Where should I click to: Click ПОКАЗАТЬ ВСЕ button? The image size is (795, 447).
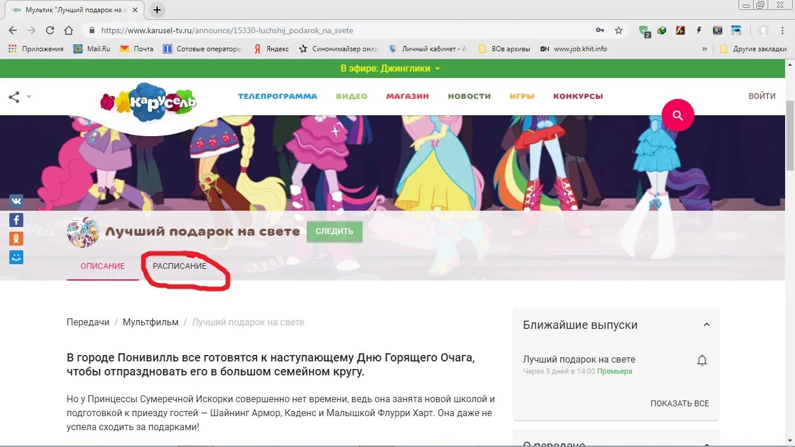(x=680, y=403)
